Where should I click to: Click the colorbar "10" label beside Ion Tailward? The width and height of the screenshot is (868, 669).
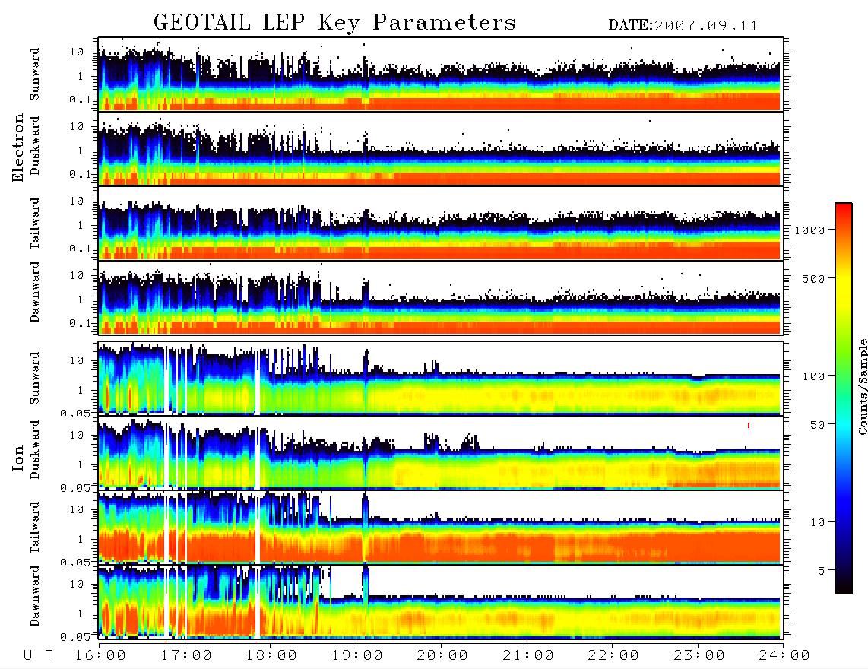point(817,522)
